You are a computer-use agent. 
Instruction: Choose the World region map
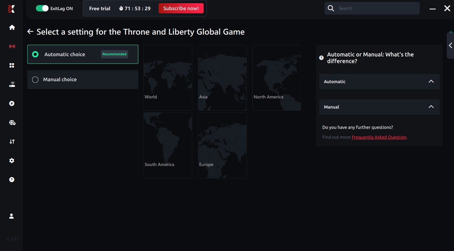pyautogui.click(x=168, y=78)
